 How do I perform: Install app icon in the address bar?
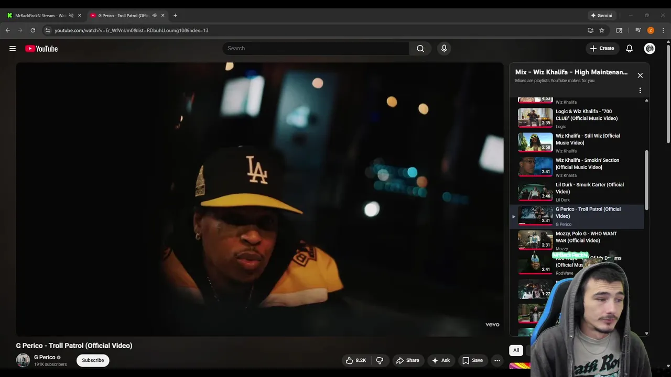click(590, 30)
